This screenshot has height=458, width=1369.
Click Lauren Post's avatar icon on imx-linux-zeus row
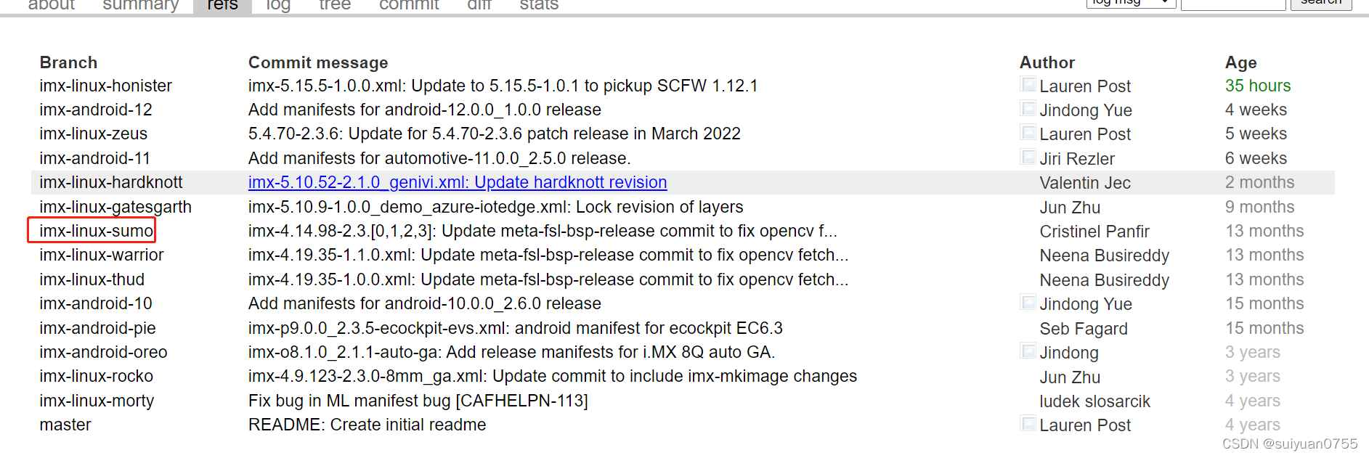pos(1028,134)
